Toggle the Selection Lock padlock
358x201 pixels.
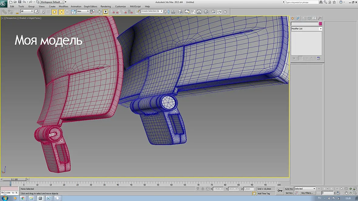pyautogui.click(x=203, y=189)
